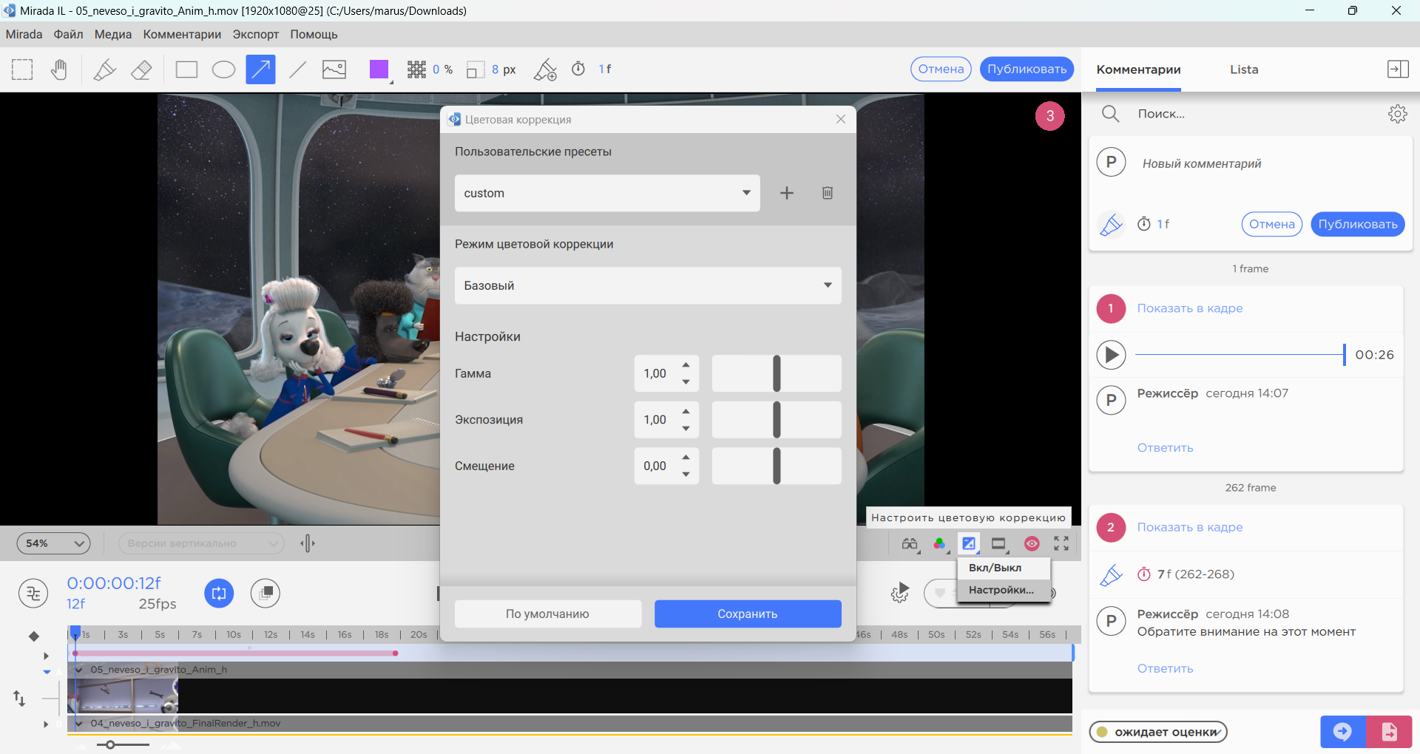Play the audio comment 00:26

1111,355
